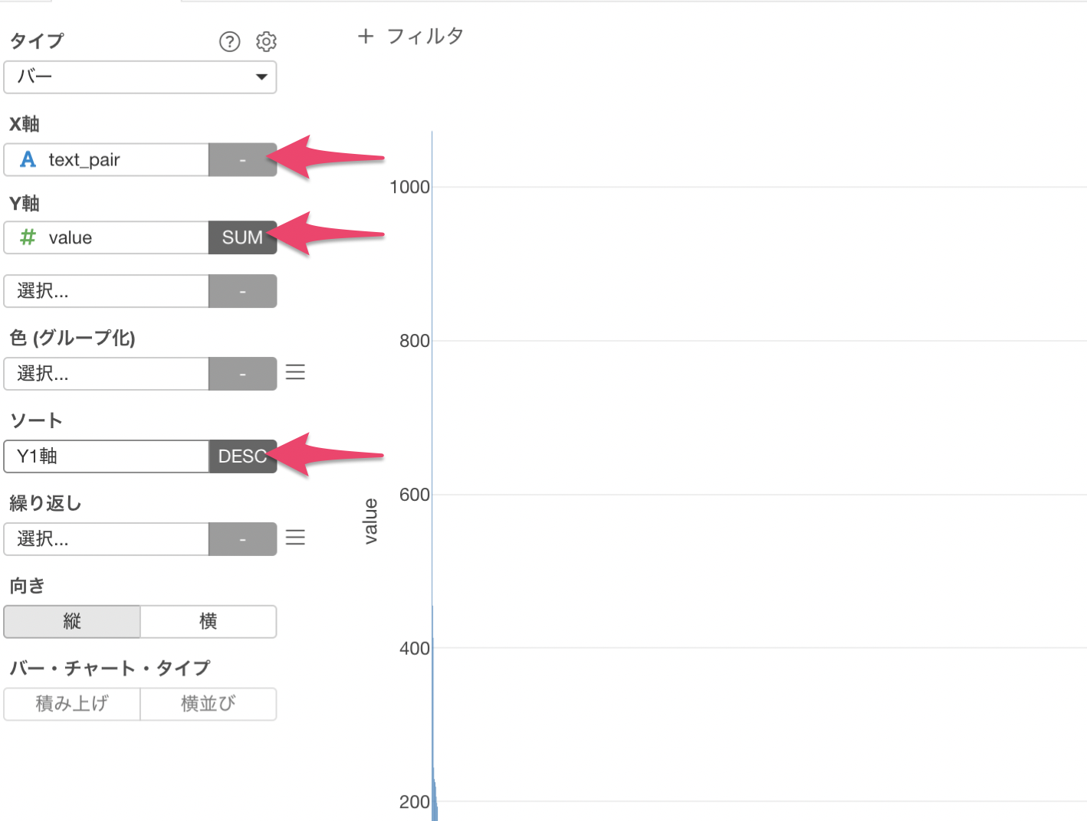Open repeat menu lines icon

click(295, 538)
